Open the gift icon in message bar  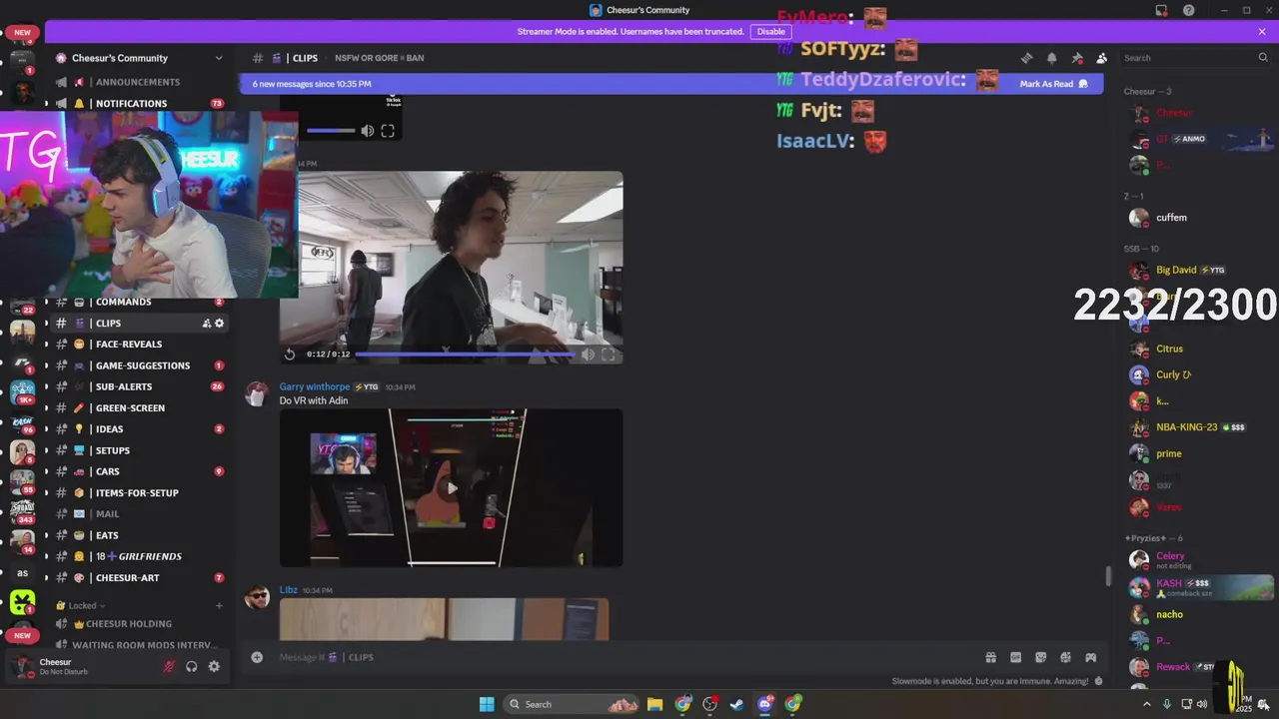tap(990, 657)
